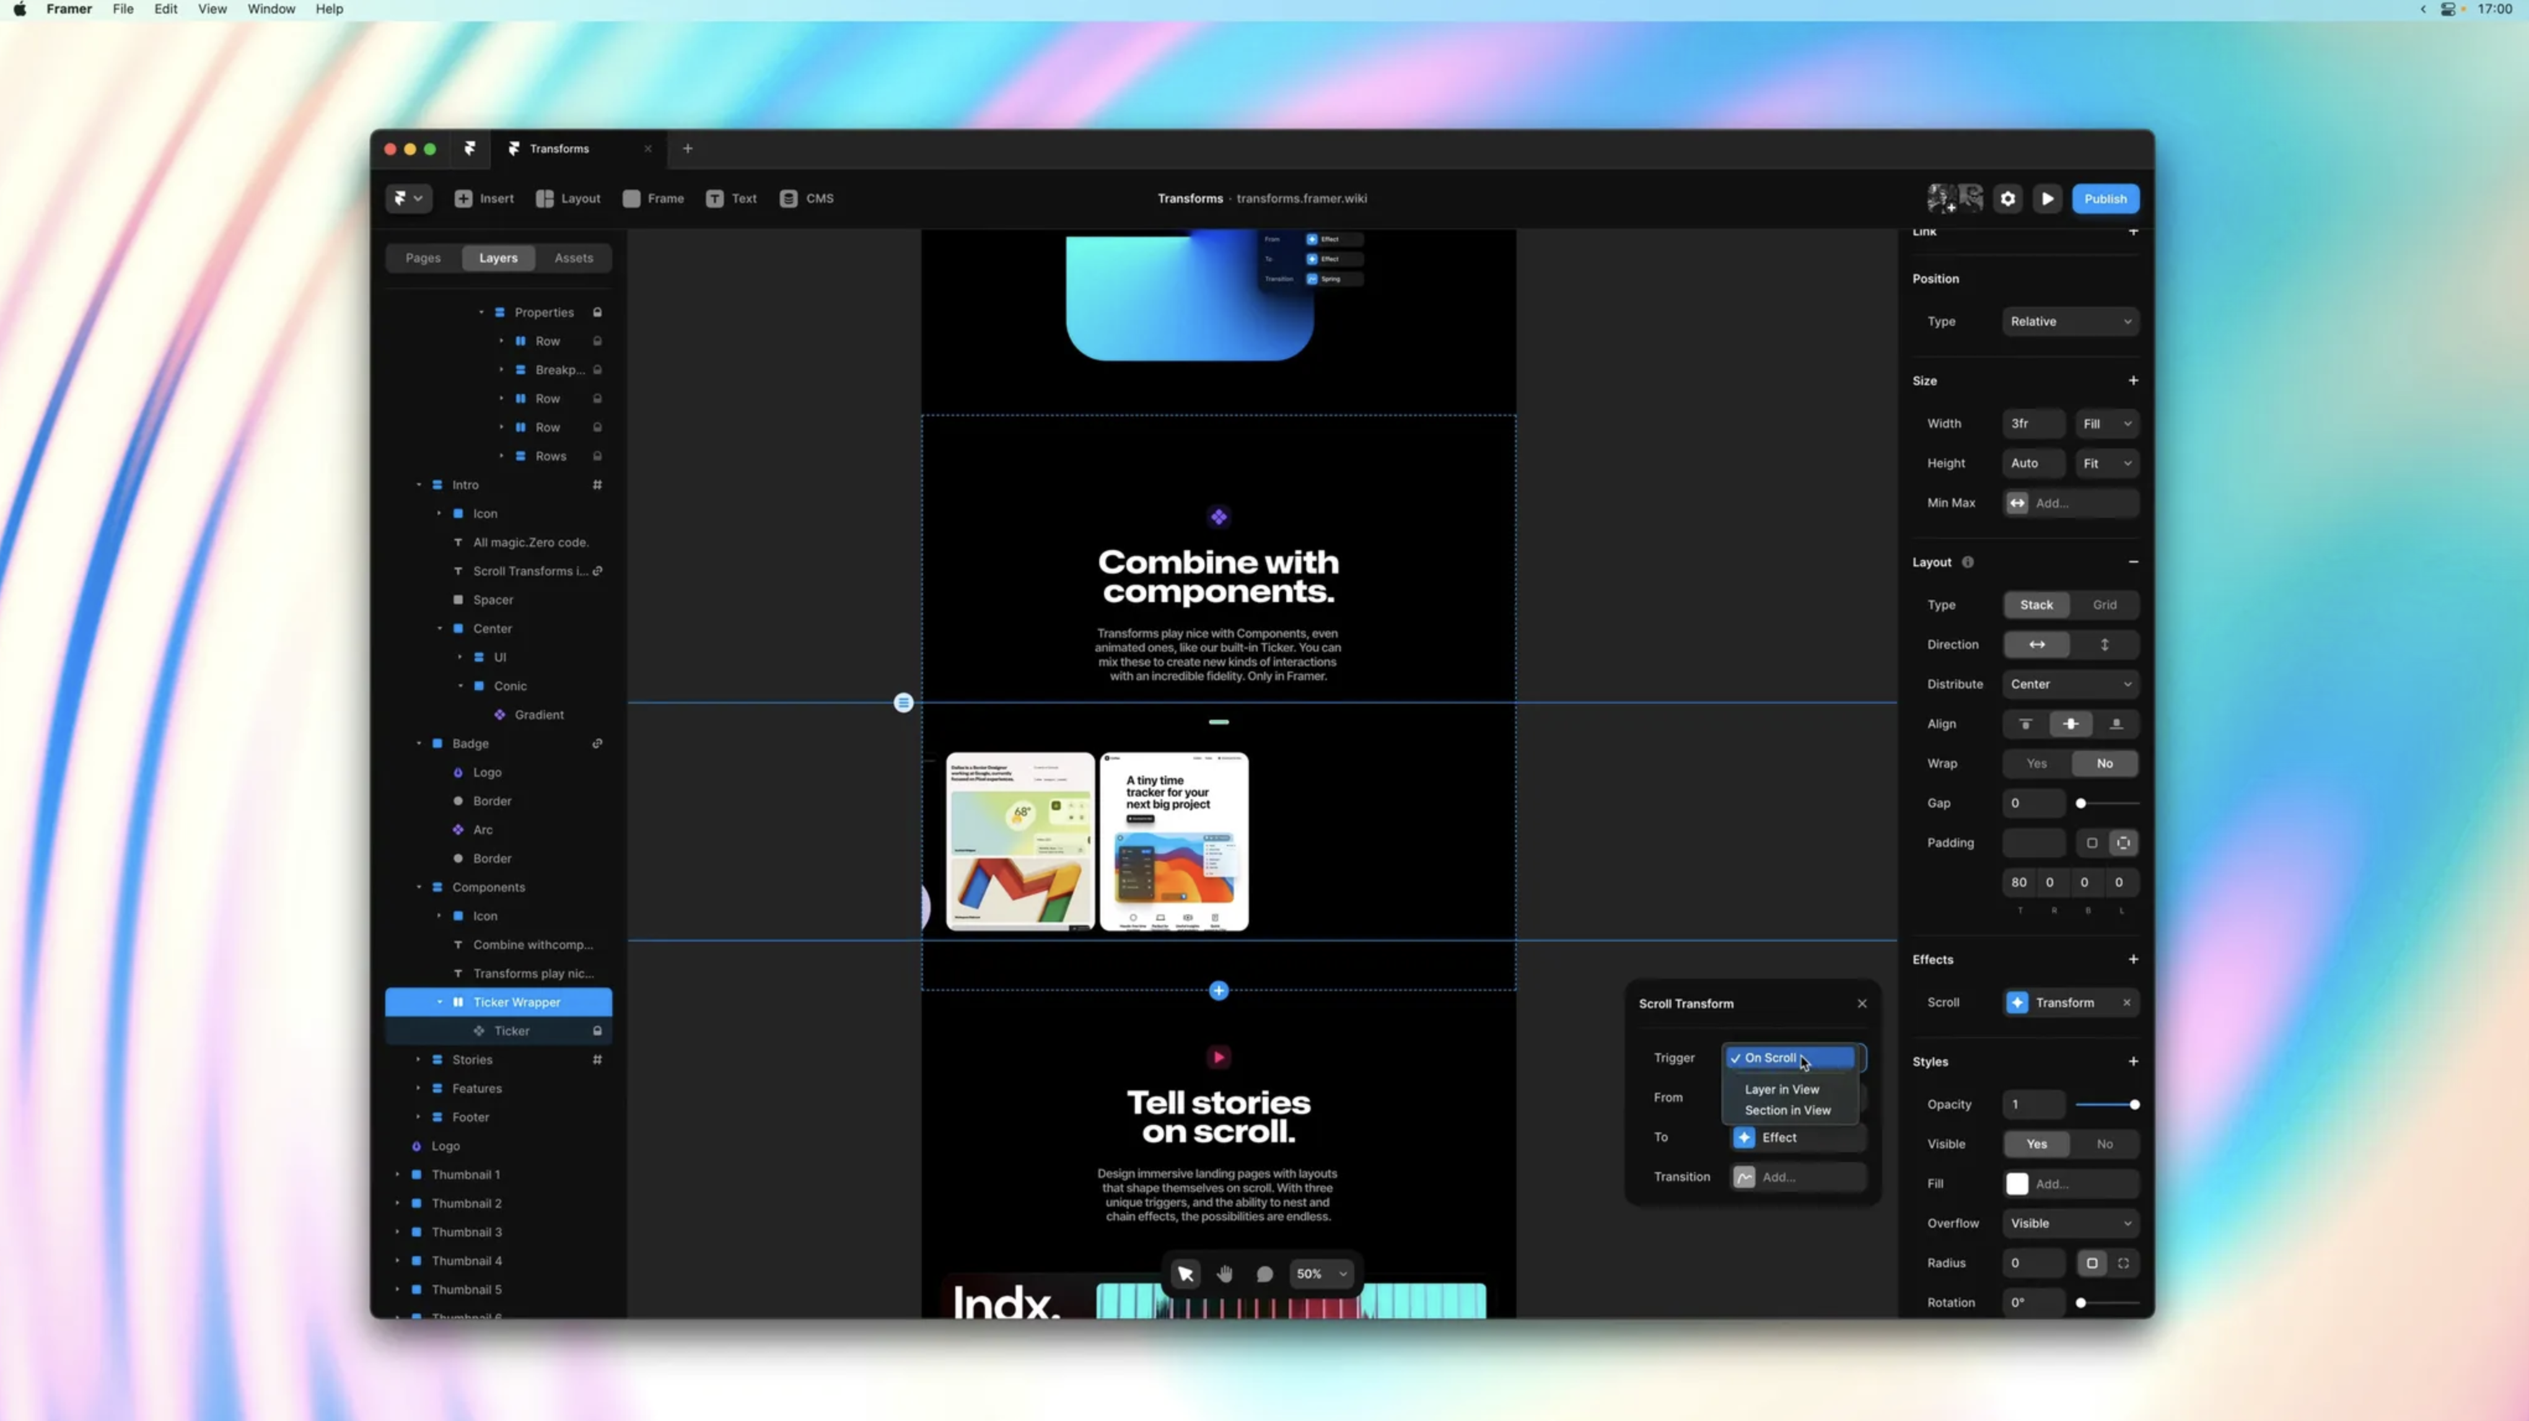Open the Framer logo main menu
The image size is (2529, 1421).
[x=408, y=198]
